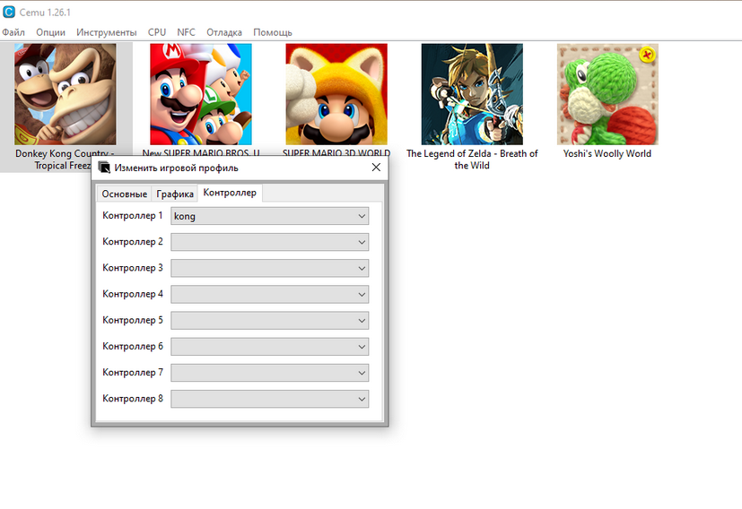Close the Изменить игровой профиль dialog
This screenshot has height=509, width=742.
376,168
